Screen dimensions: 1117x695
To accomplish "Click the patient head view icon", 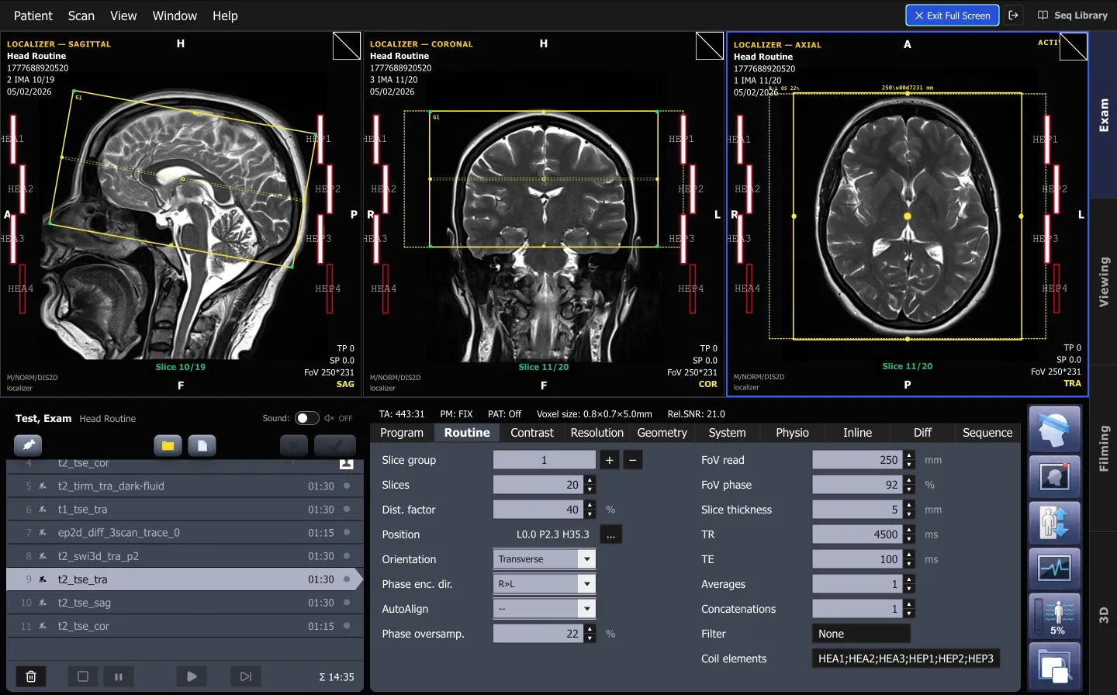I will [1054, 476].
